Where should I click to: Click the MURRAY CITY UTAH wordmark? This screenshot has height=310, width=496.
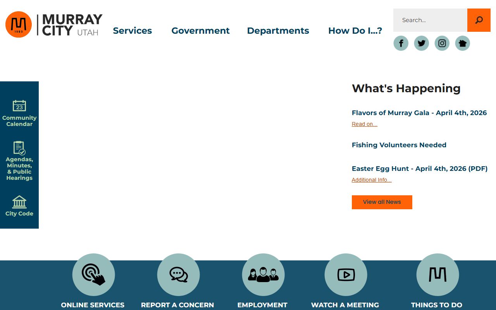coord(72,25)
